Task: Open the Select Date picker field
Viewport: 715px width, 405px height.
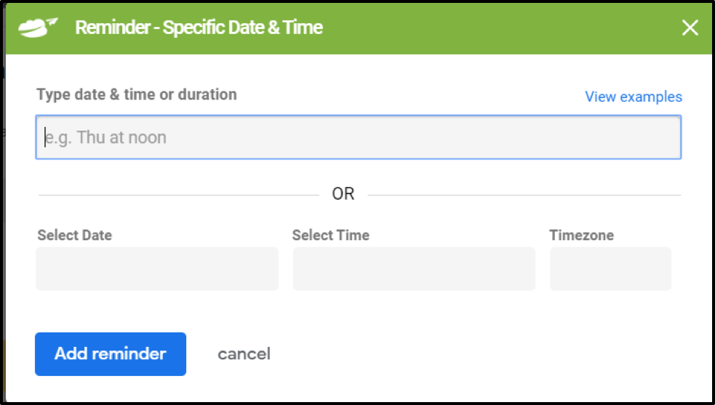Action: pyautogui.click(x=157, y=269)
